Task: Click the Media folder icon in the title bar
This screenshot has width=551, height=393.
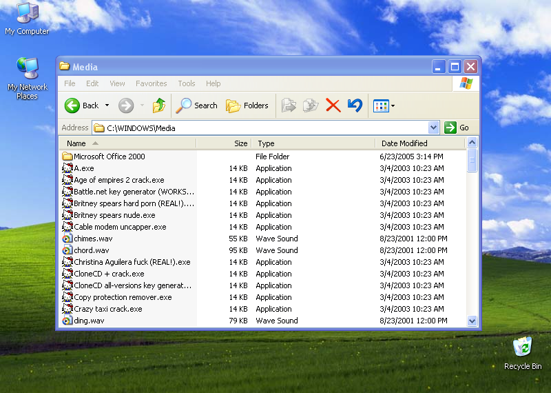Action: 64,66
